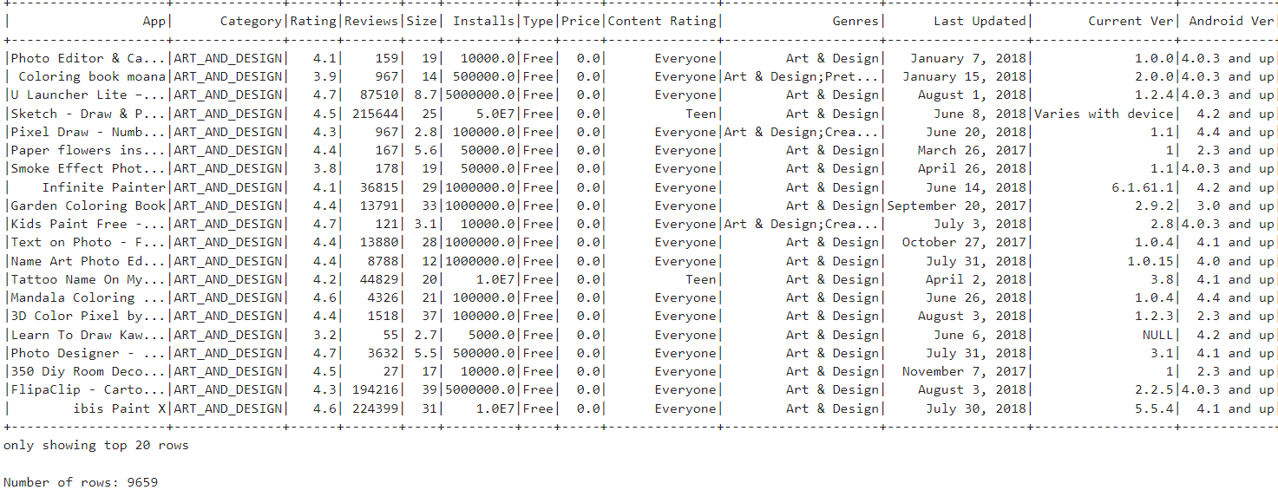Click the reviews value "224399"
Image resolution: width=1278 pixels, height=490 pixels.
376,409
